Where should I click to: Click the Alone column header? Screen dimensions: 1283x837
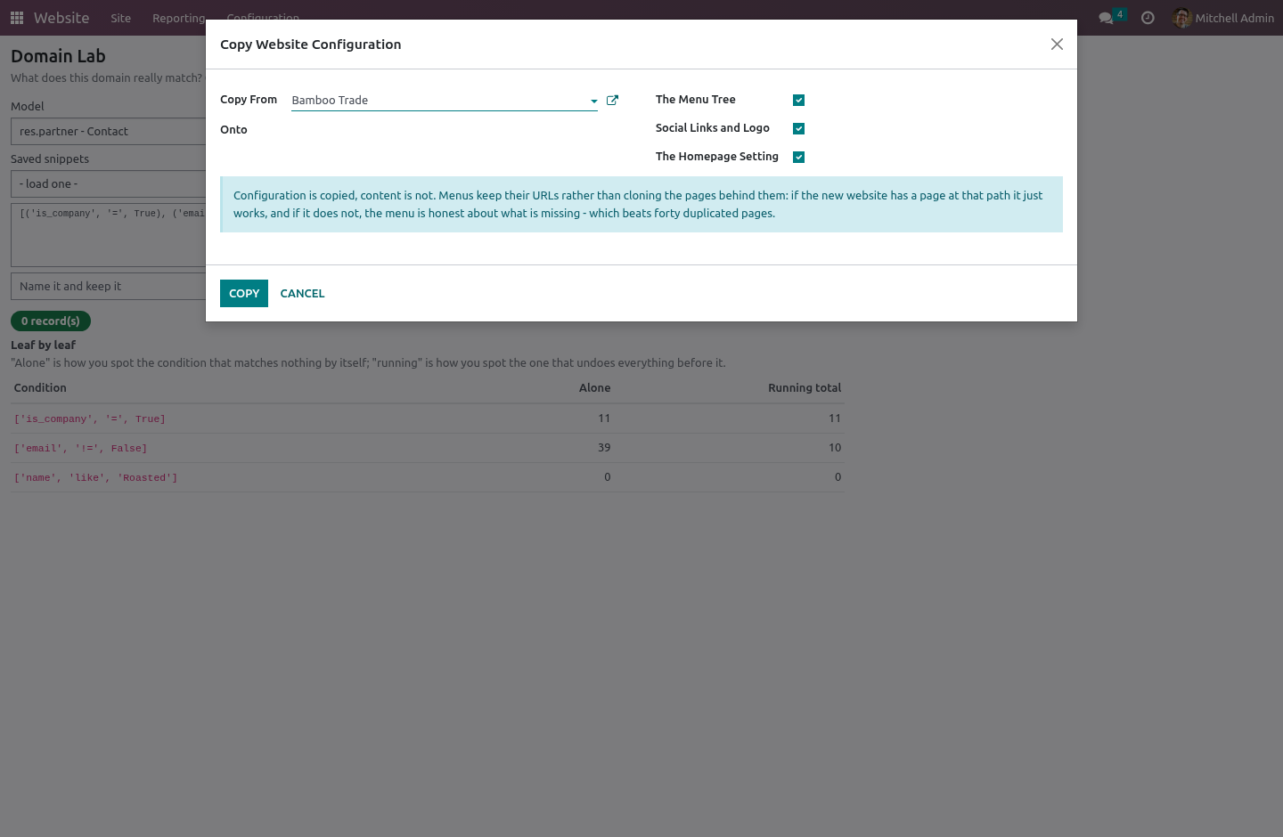coord(595,387)
